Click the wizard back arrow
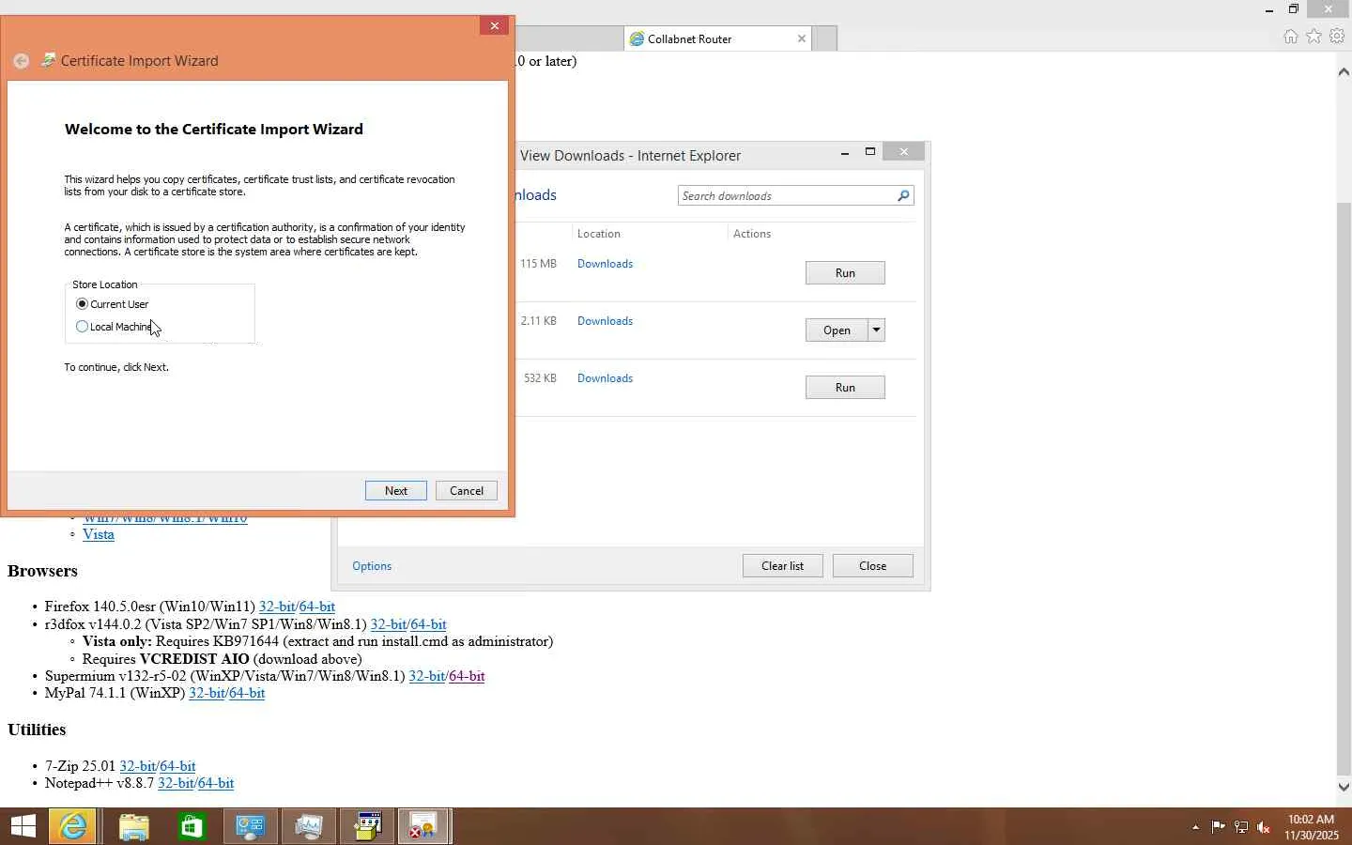Image resolution: width=1352 pixels, height=845 pixels. (21, 61)
